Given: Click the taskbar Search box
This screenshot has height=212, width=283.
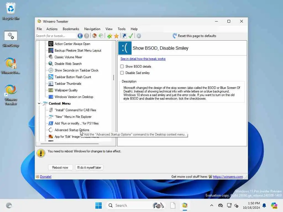Looking at the screenshot, I should click(135, 205).
